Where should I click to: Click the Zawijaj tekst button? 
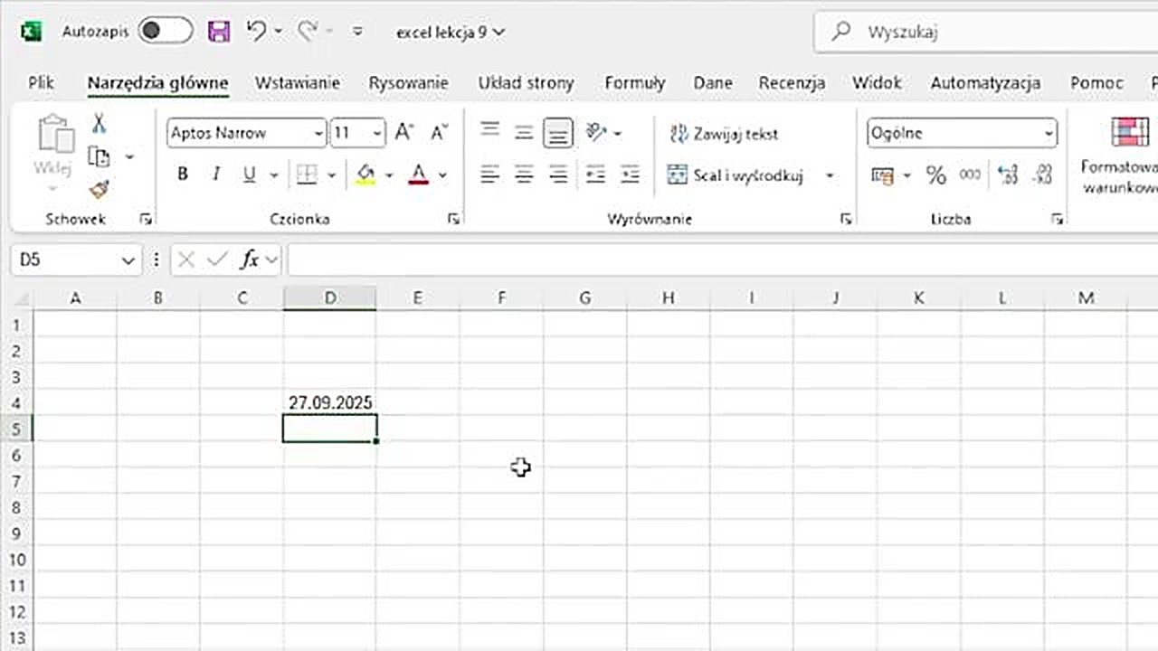point(724,134)
